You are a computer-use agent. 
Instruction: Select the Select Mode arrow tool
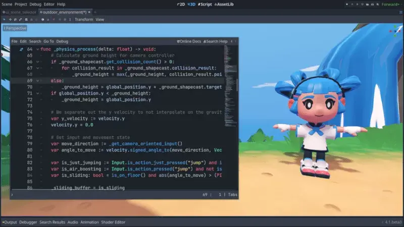click(4, 20)
